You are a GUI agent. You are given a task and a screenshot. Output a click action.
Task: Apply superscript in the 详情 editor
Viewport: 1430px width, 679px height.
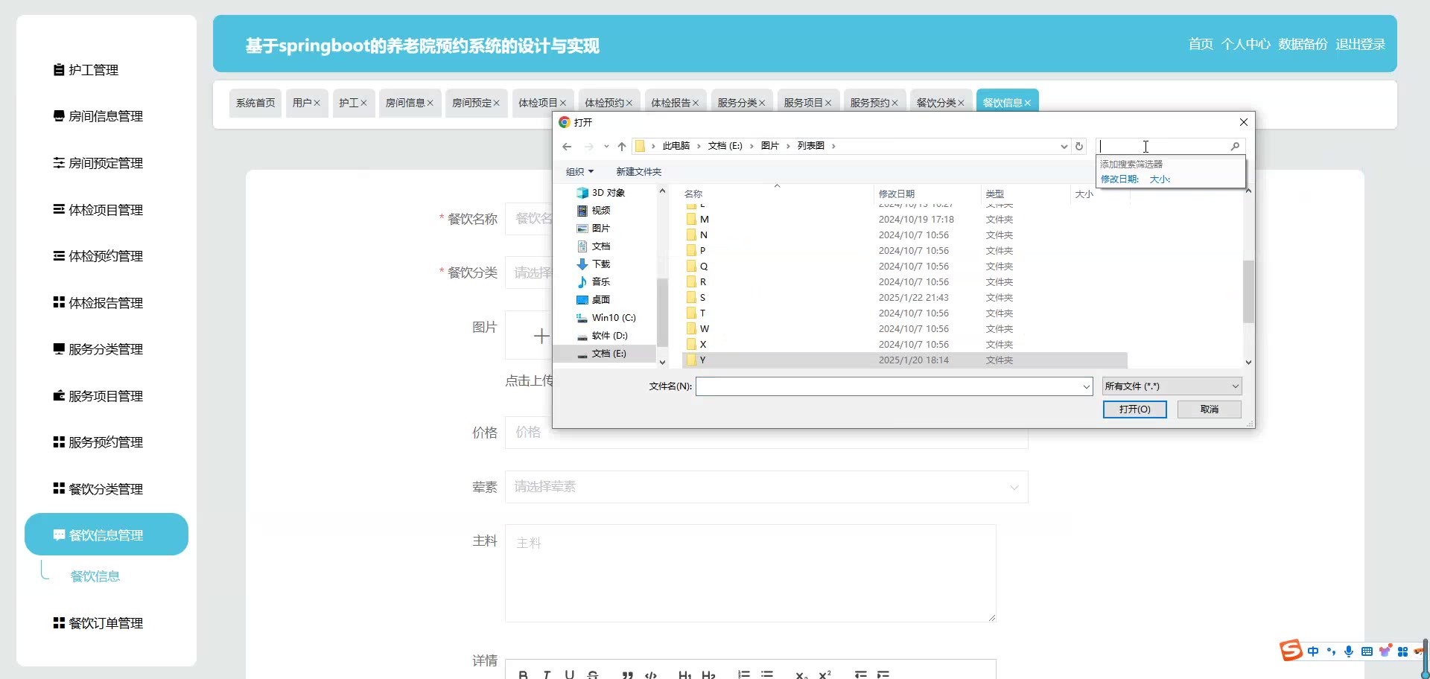tap(825, 675)
